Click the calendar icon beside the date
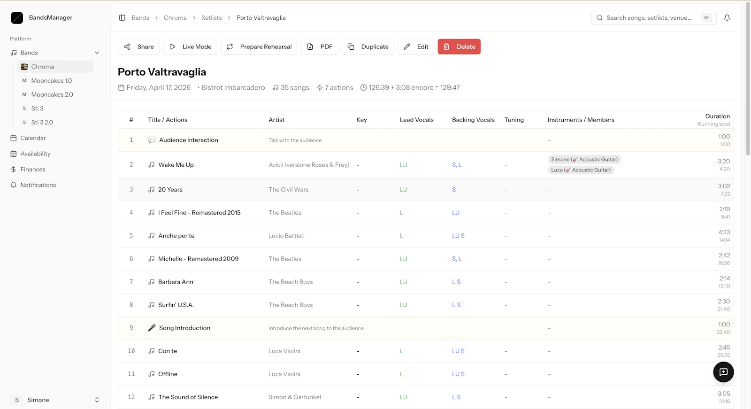Screen dimensions: 751x409 pos(121,88)
